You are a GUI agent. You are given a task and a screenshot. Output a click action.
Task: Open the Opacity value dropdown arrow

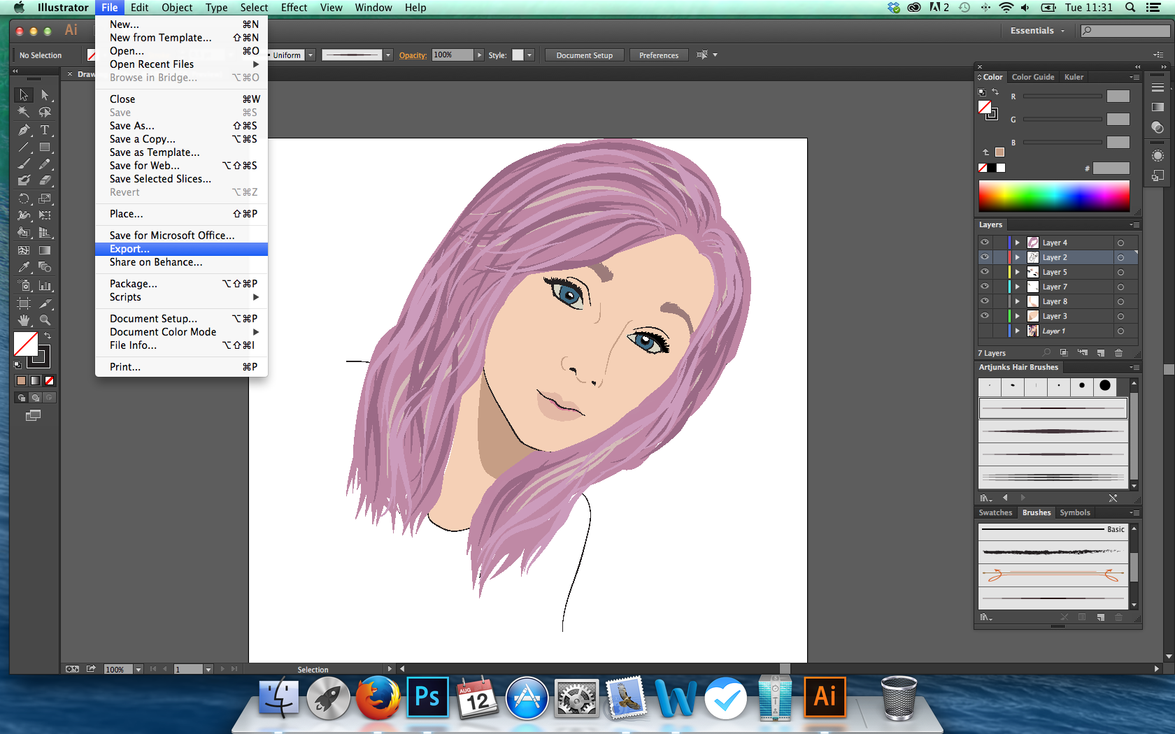pos(479,55)
